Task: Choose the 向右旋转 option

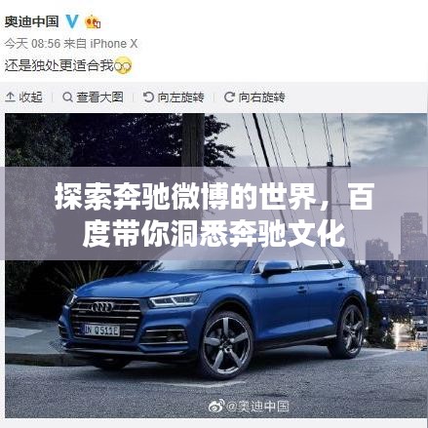Action: point(261,97)
